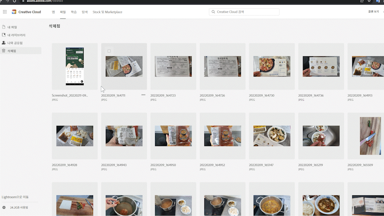Select the 20220209_164913 thumbnail
Image resolution: width=384 pixels, height=216 pixels.
[x=368, y=66]
